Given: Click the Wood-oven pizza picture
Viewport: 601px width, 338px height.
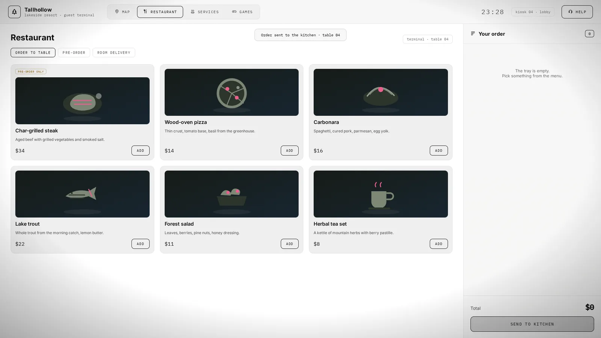Looking at the screenshot, I should coord(231,92).
